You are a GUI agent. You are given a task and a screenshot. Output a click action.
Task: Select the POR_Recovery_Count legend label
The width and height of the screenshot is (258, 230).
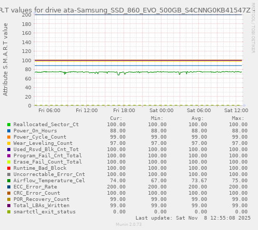point(42,199)
